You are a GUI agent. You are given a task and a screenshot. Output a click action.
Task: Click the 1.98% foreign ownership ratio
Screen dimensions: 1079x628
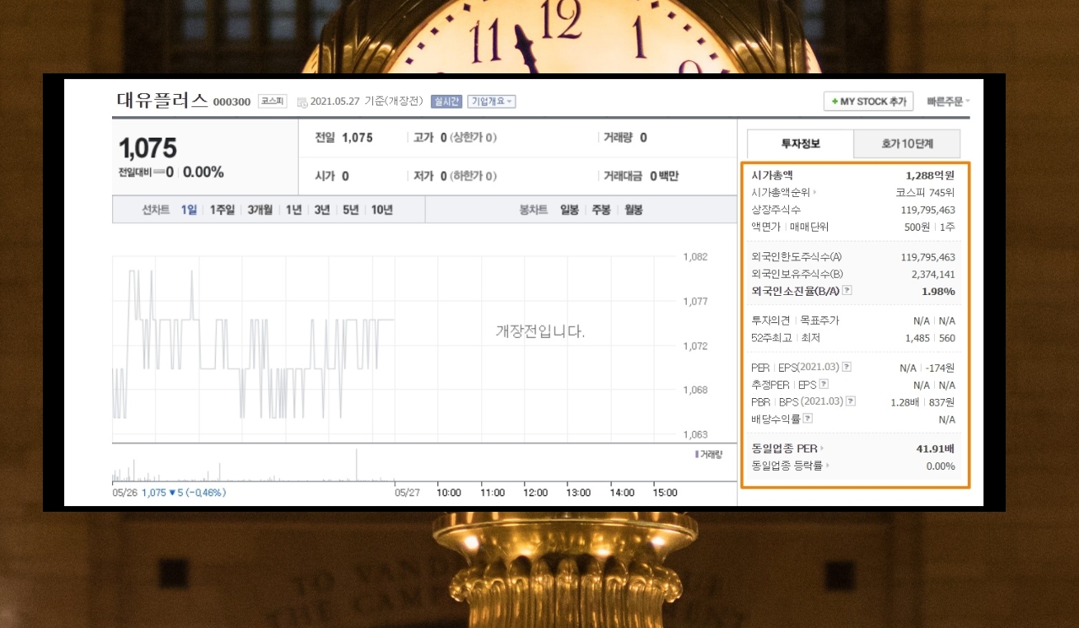coord(938,291)
